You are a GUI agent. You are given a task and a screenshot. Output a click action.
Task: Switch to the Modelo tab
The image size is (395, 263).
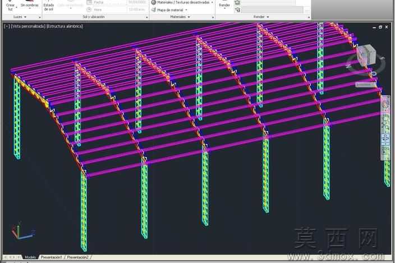[30, 257]
